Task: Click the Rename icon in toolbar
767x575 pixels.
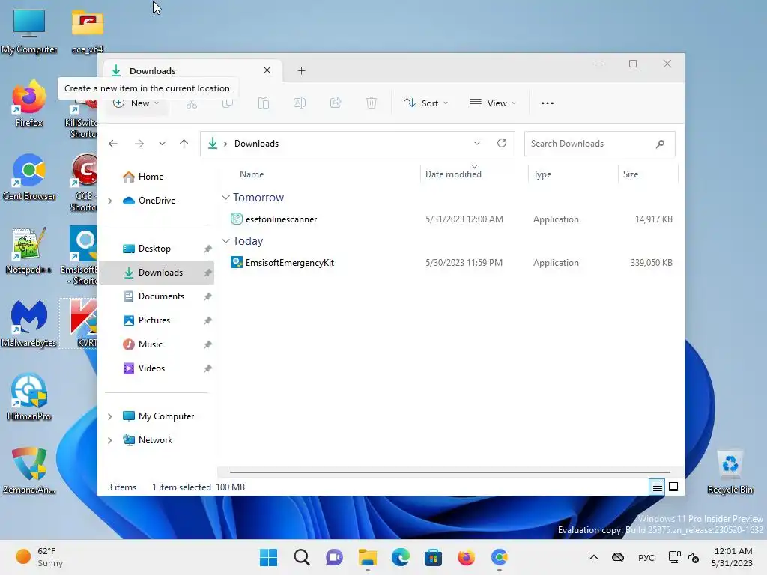Action: click(x=300, y=103)
